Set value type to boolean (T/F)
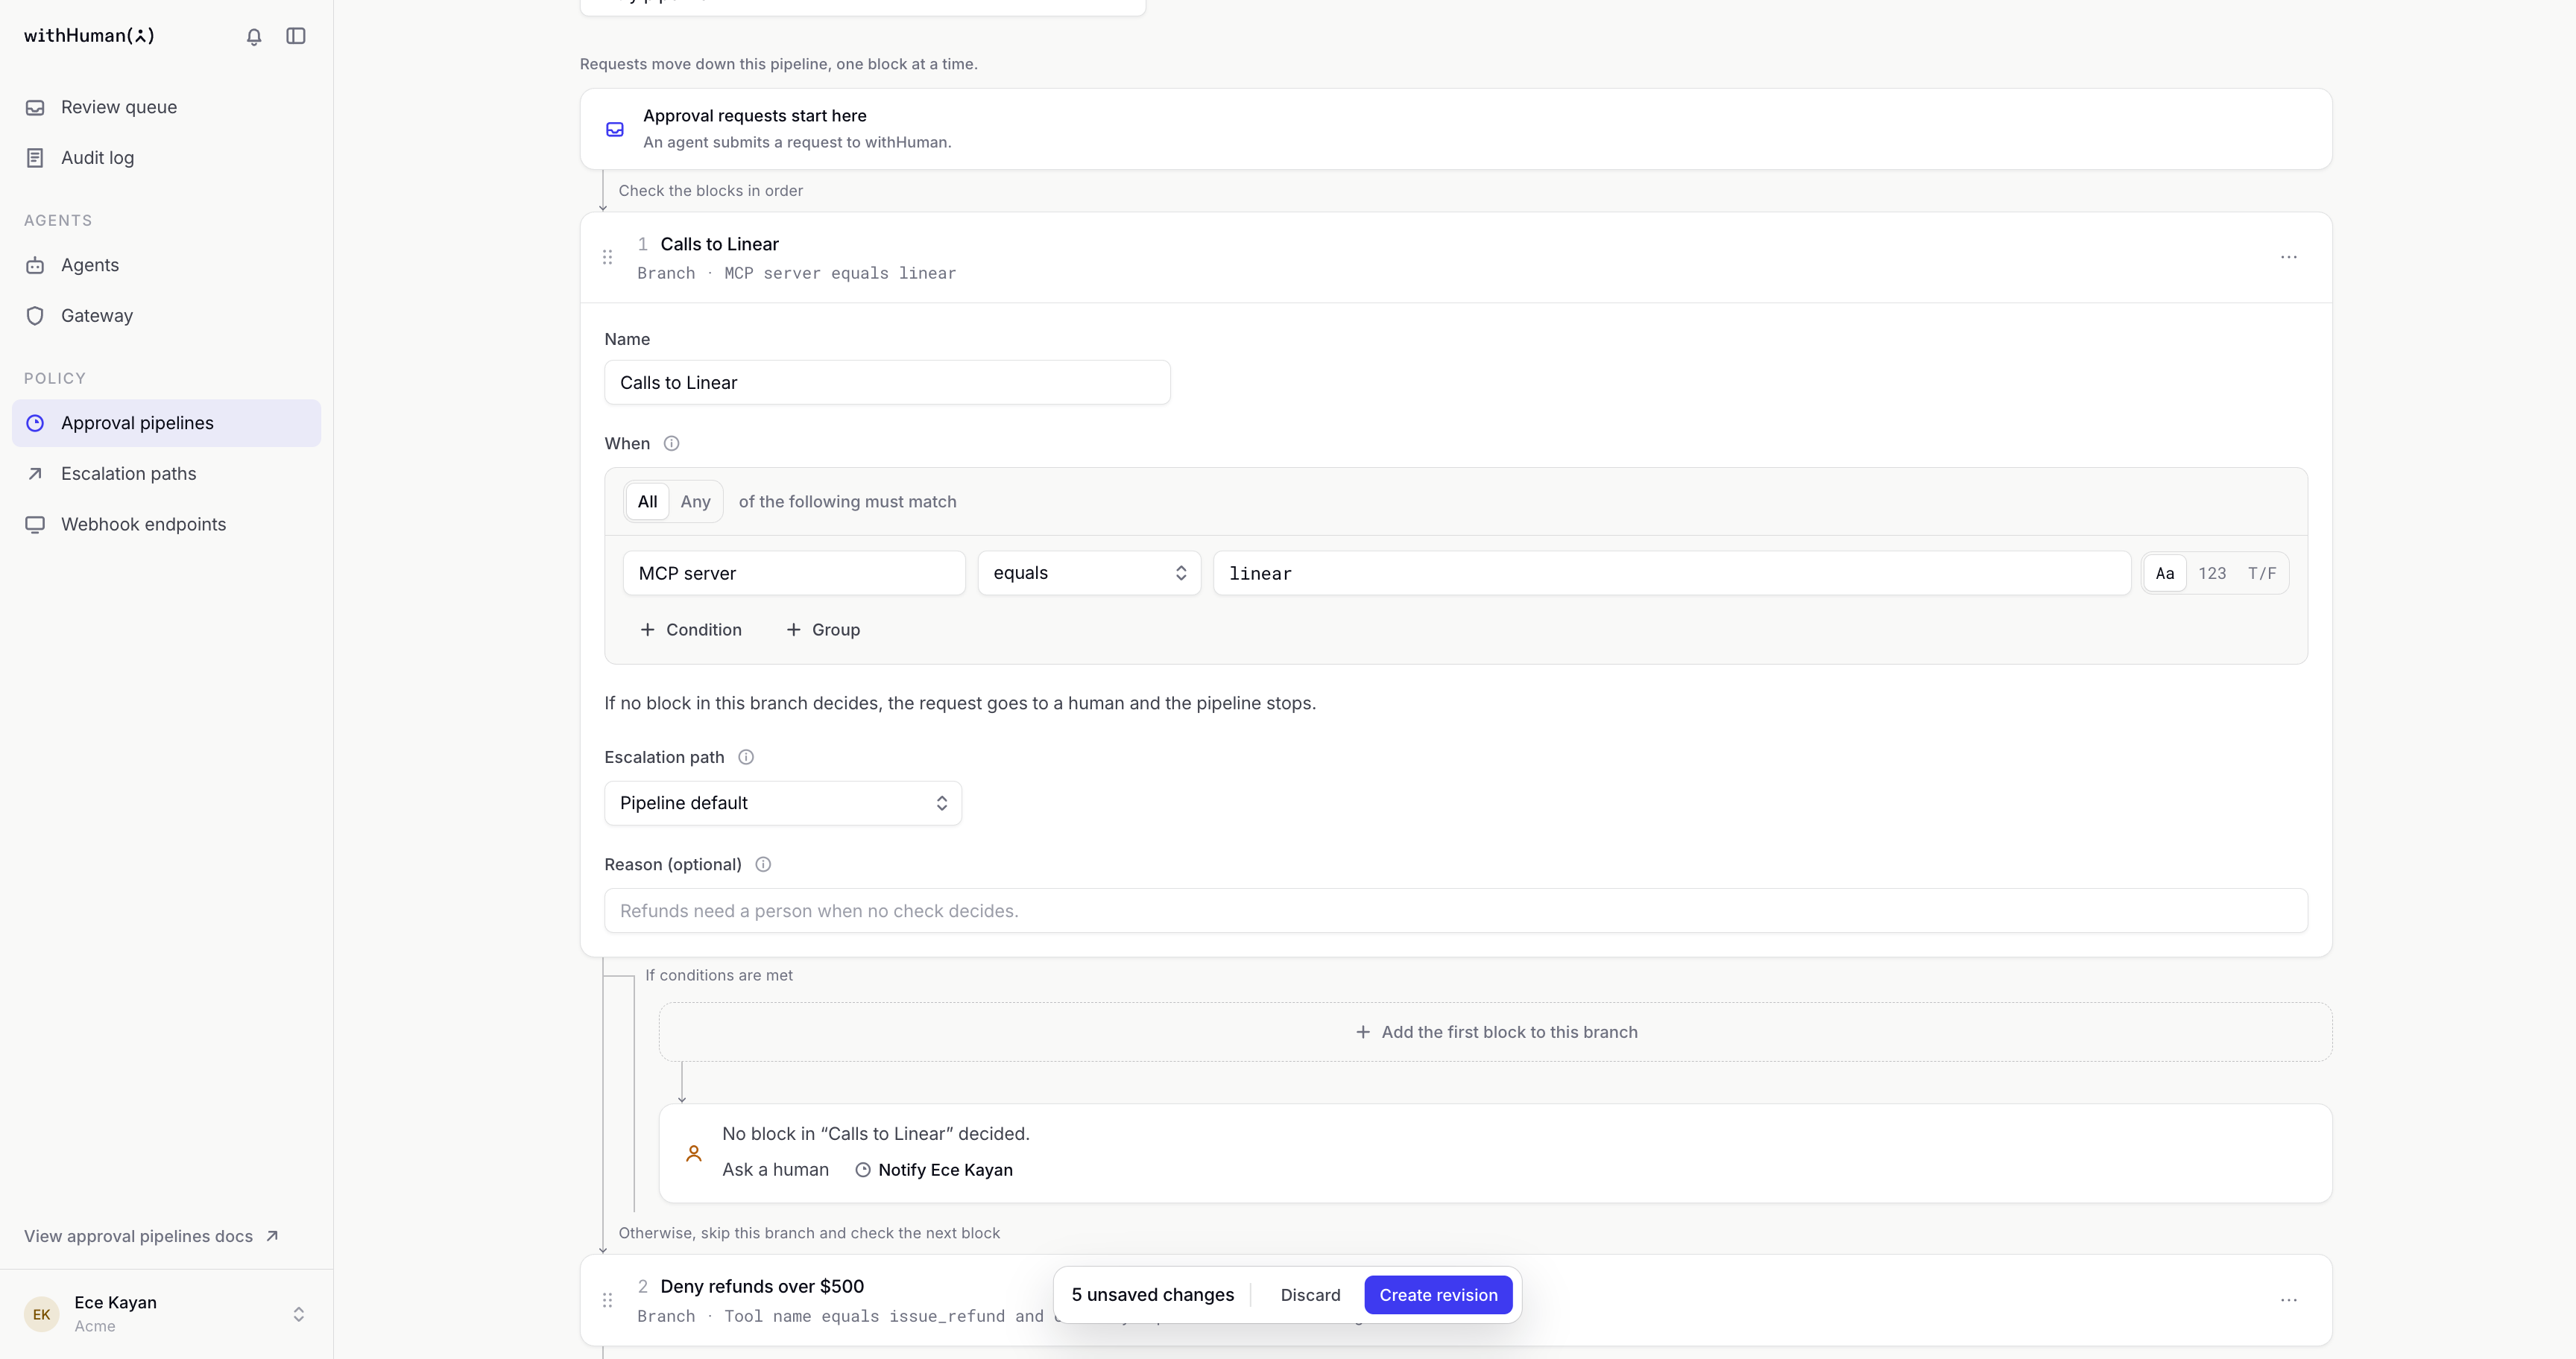The width and height of the screenshot is (2576, 1359). point(2262,574)
